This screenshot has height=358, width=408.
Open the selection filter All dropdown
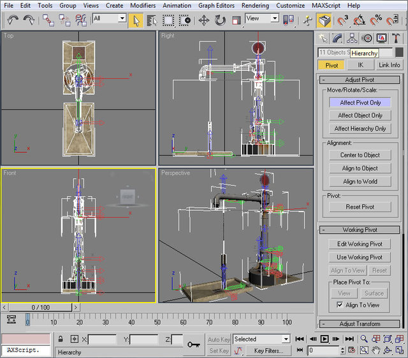click(109, 18)
